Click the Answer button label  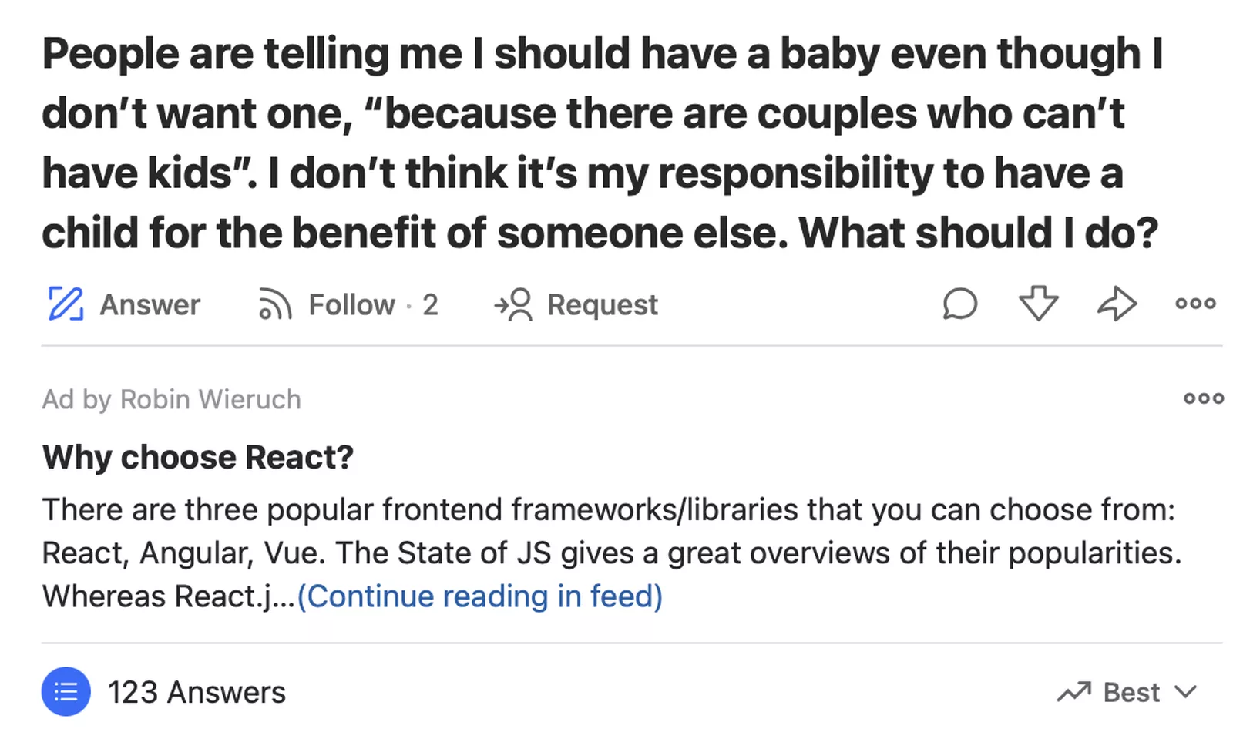150,304
